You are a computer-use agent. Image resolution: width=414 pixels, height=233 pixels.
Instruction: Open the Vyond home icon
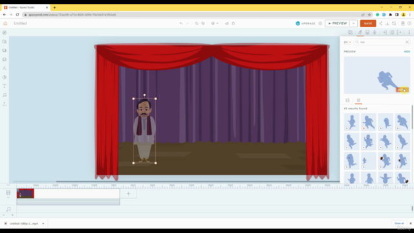[5, 23]
